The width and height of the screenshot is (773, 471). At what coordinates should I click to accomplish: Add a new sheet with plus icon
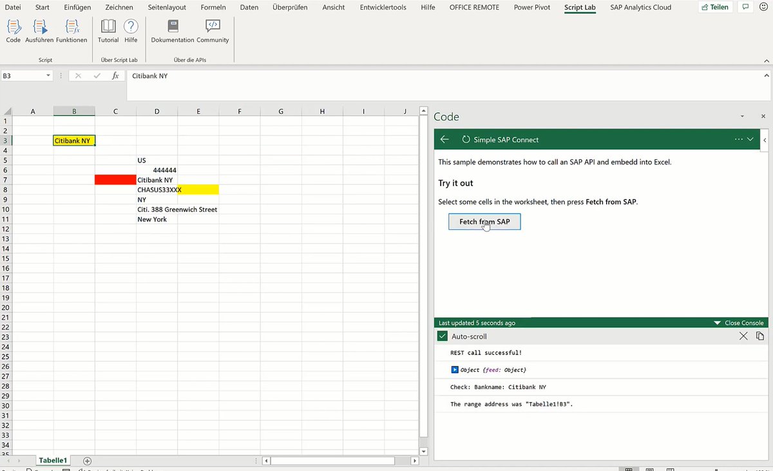pos(88,461)
